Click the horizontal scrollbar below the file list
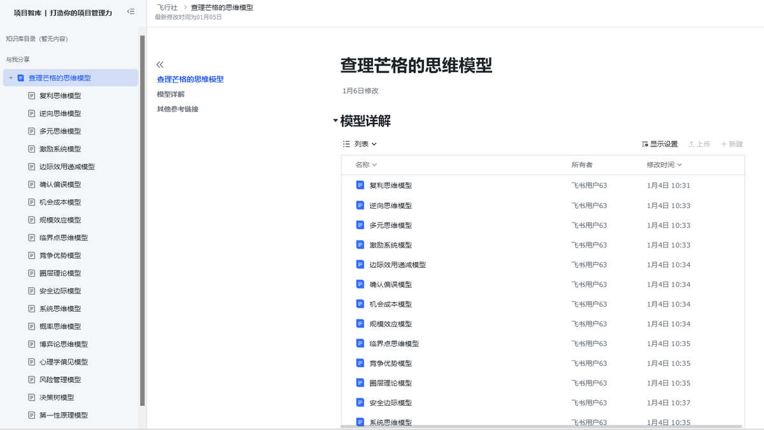764x430 pixels. pos(541,426)
